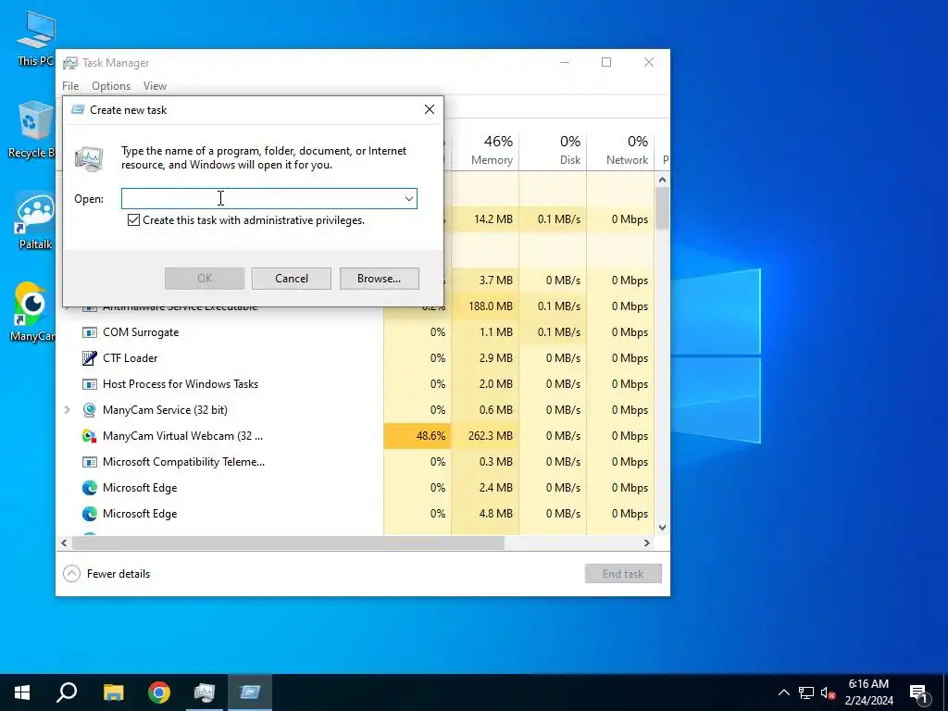
Task: Select Host Process for Windows Tasks row
Action: (356, 384)
